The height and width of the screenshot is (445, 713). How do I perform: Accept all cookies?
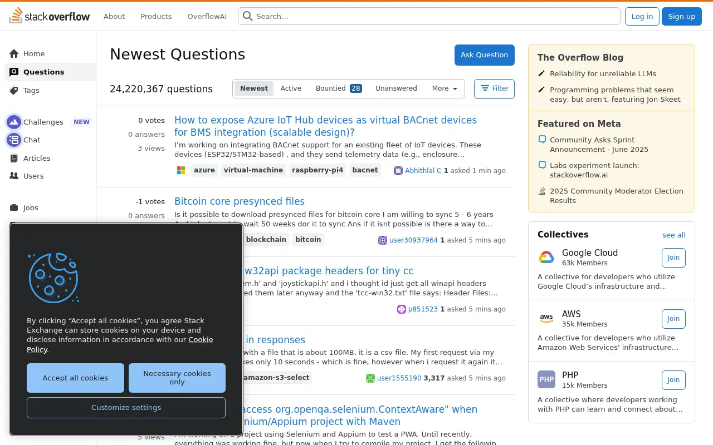(x=75, y=378)
